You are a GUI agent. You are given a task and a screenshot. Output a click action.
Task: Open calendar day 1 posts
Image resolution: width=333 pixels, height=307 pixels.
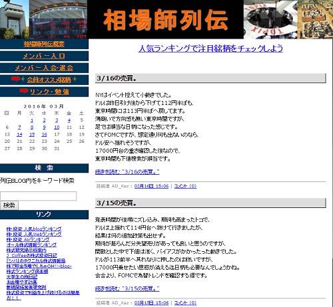click(x=32, y=120)
